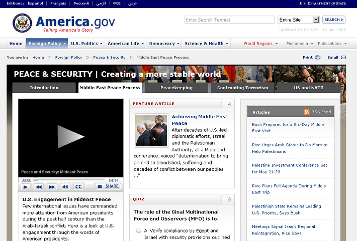Switch to Español edition
Screen dimensions: 357x241
pyautogui.click(x=35, y=4)
